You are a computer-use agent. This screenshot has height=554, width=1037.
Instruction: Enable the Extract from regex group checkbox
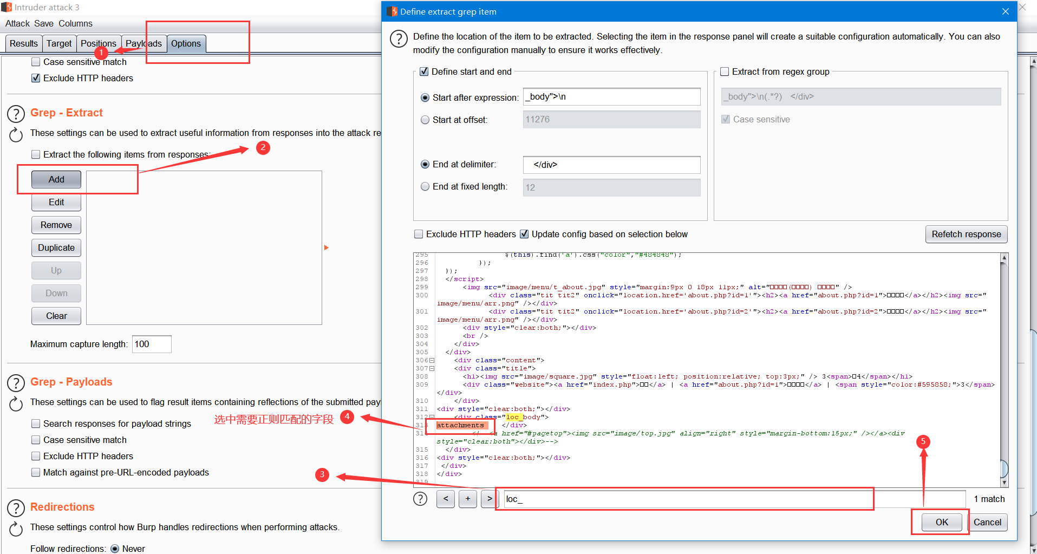pyautogui.click(x=725, y=71)
